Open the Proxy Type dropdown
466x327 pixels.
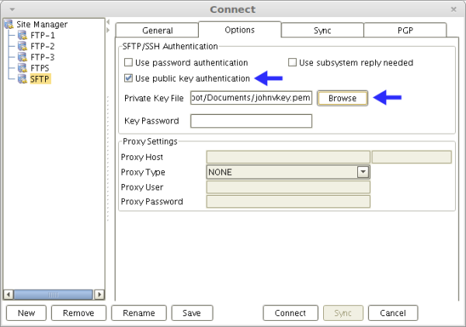pos(362,172)
